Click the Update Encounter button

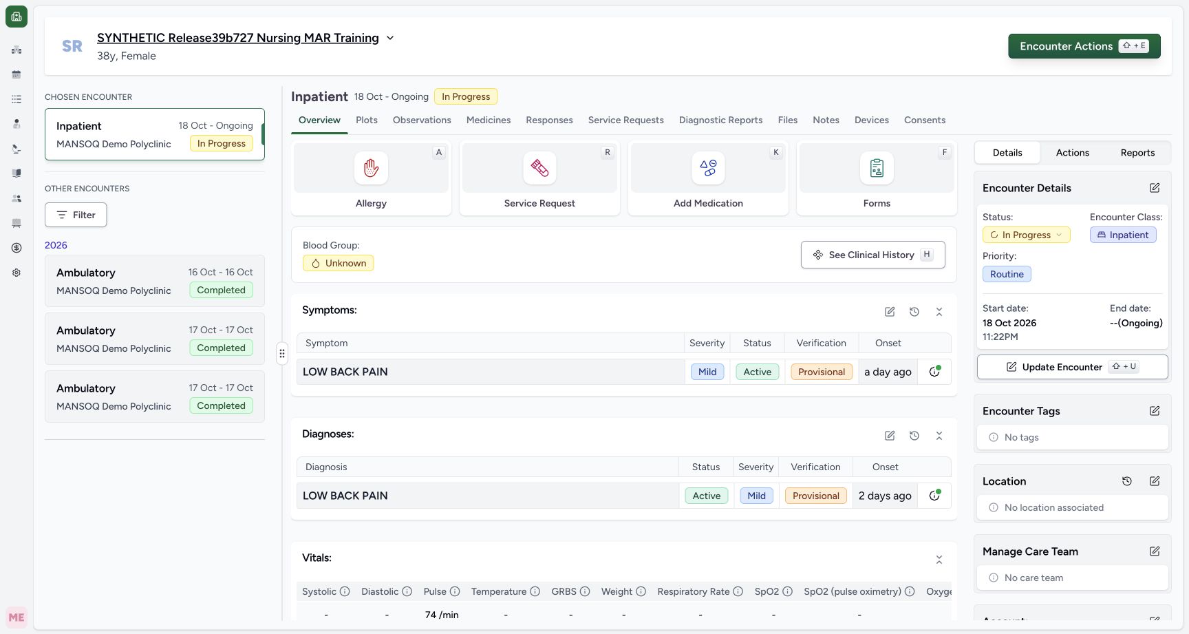[1072, 367]
